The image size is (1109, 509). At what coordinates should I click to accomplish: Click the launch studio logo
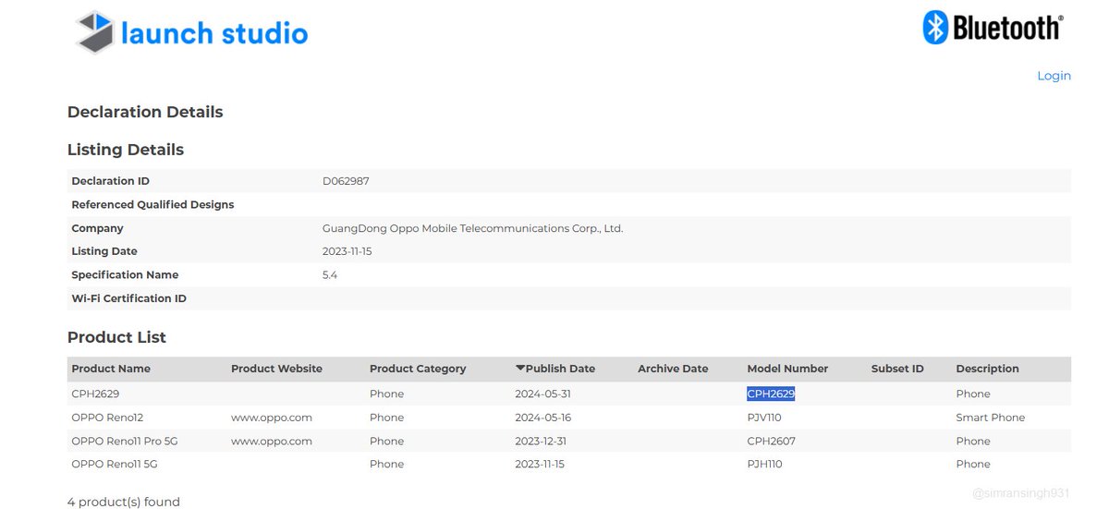pyautogui.click(x=191, y=32)
